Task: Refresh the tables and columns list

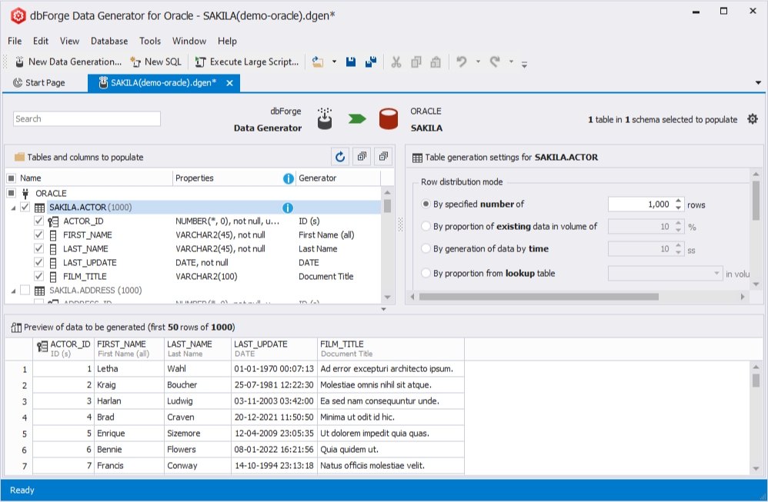Action: [340, 157]
